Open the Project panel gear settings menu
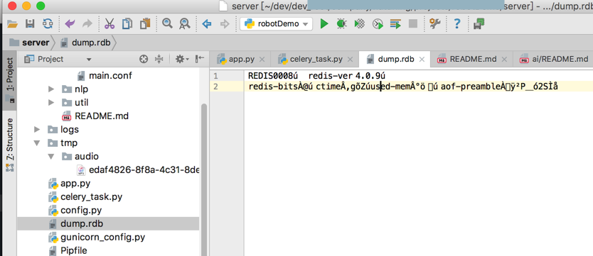The width and height of the screenshot is (593, 256). (182, 59)
